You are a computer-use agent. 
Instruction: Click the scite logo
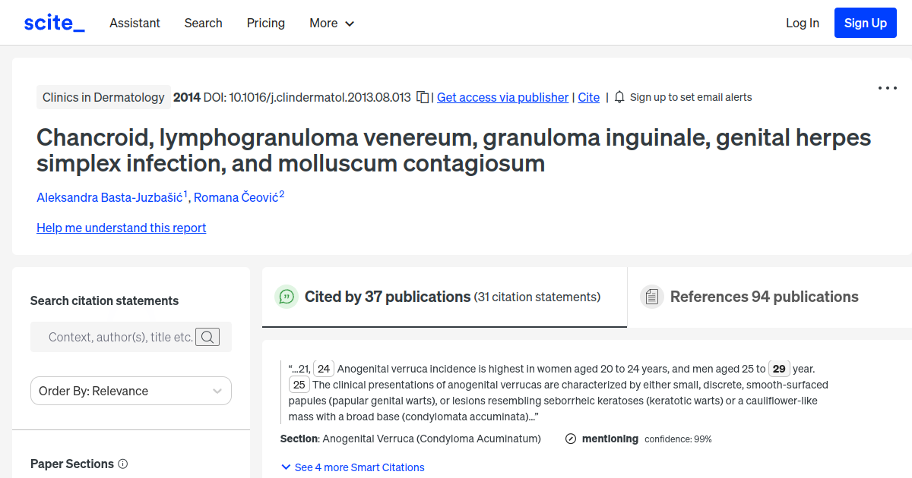[53, 22]
